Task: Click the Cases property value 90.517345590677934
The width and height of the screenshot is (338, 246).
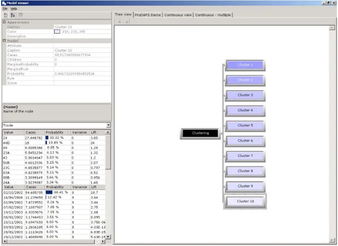Action: coord(82,55)
